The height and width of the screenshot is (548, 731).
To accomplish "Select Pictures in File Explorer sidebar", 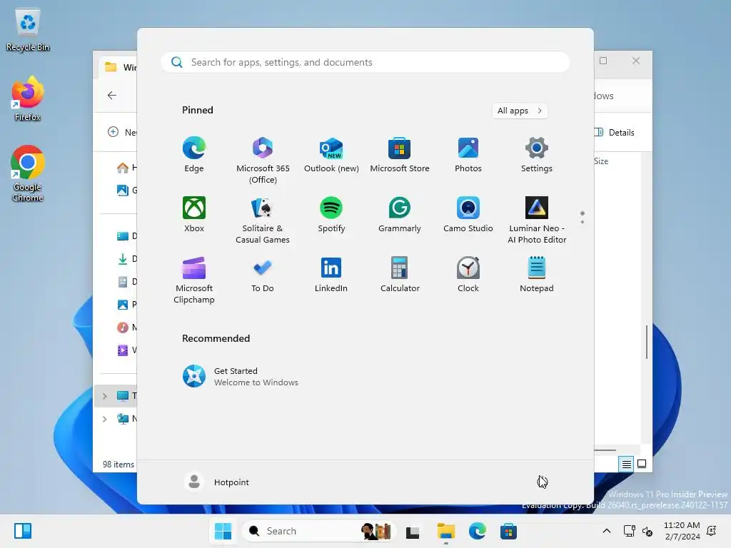I will click(x=126, y=304).
